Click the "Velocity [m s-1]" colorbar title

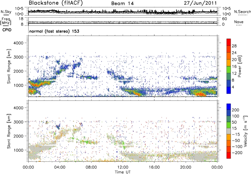pyautogui.click(x=245, y=131)
